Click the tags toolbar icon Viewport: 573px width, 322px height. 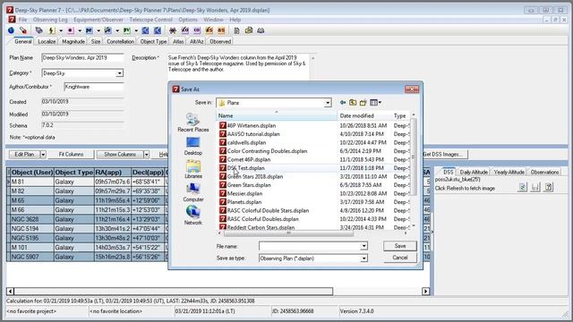click(x=38, y=30)
